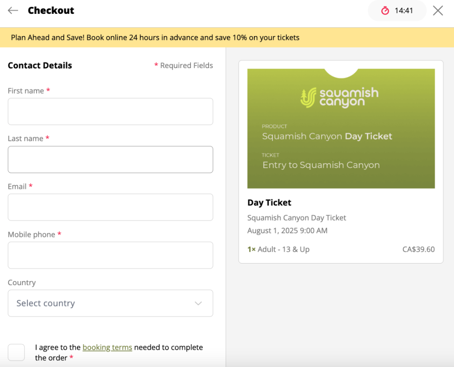This screenshot has width=454, height=367.
Task: Click the 14:41 countdown timer
Action: point(404,11)
